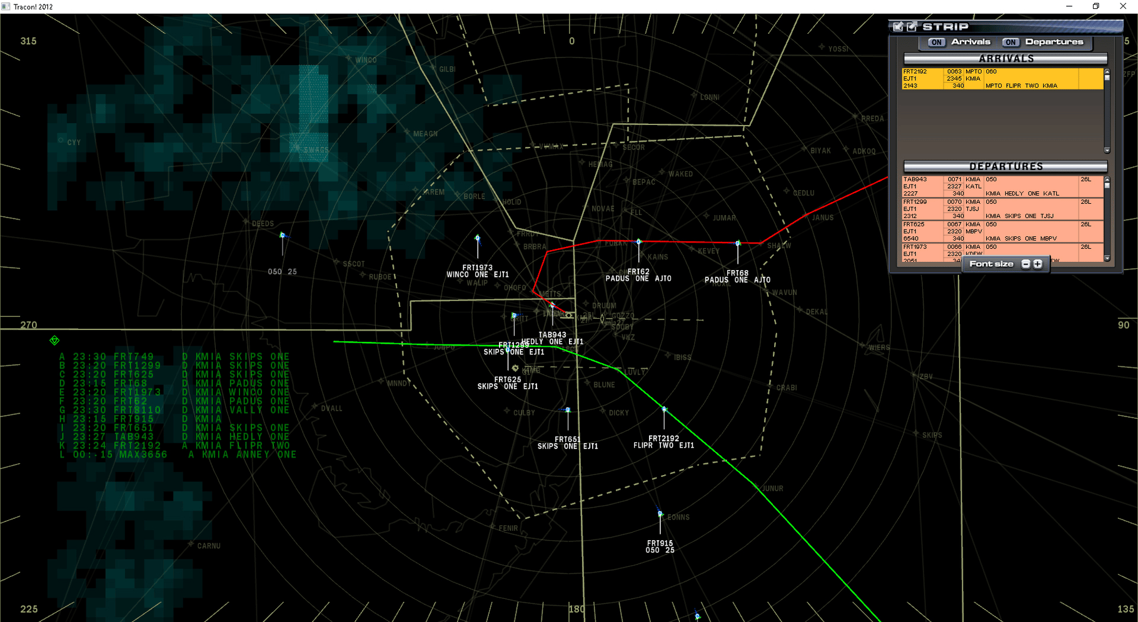
Task: Click the Arrivals list scroll up arrow
Action: pos(1107,71)
